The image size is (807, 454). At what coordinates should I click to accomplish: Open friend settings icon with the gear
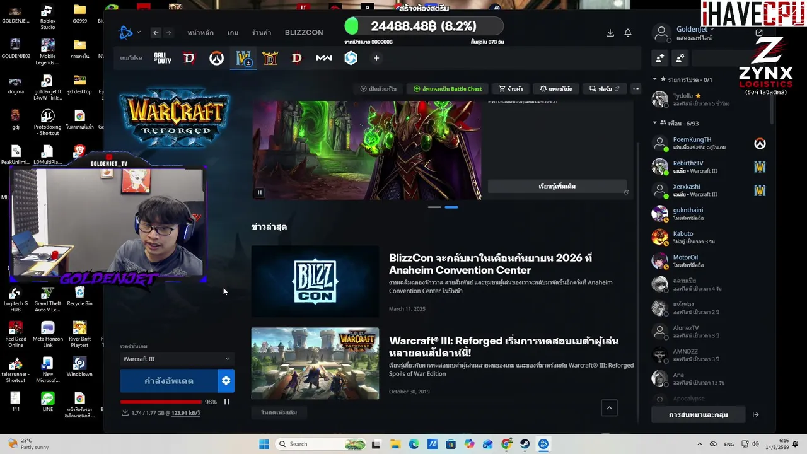tap(680, 58)
